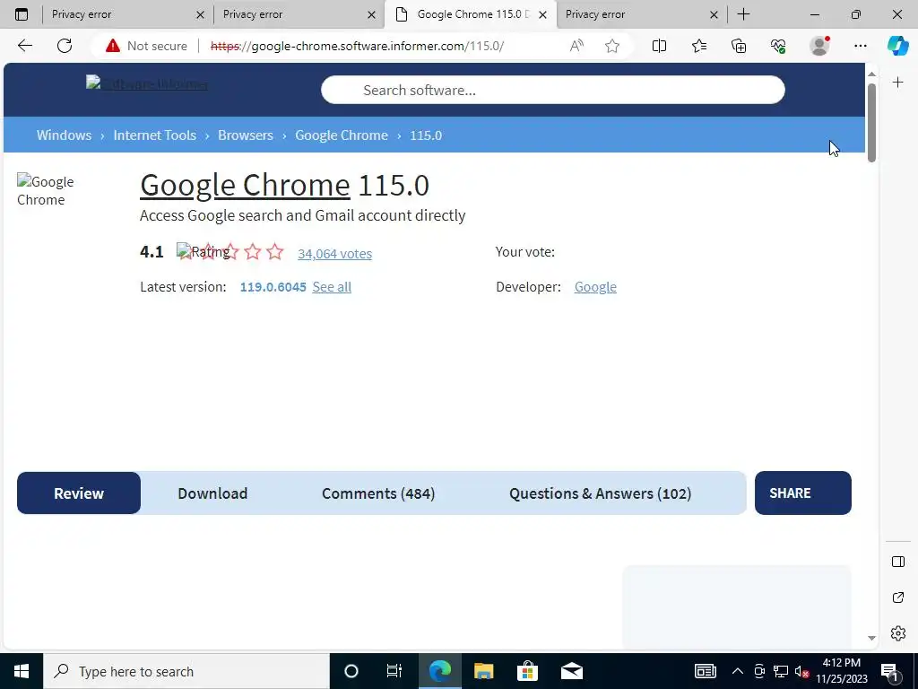Open Read aloud icon in address bar
Viewport: 918px width, 689px height.
coord(576,46)
